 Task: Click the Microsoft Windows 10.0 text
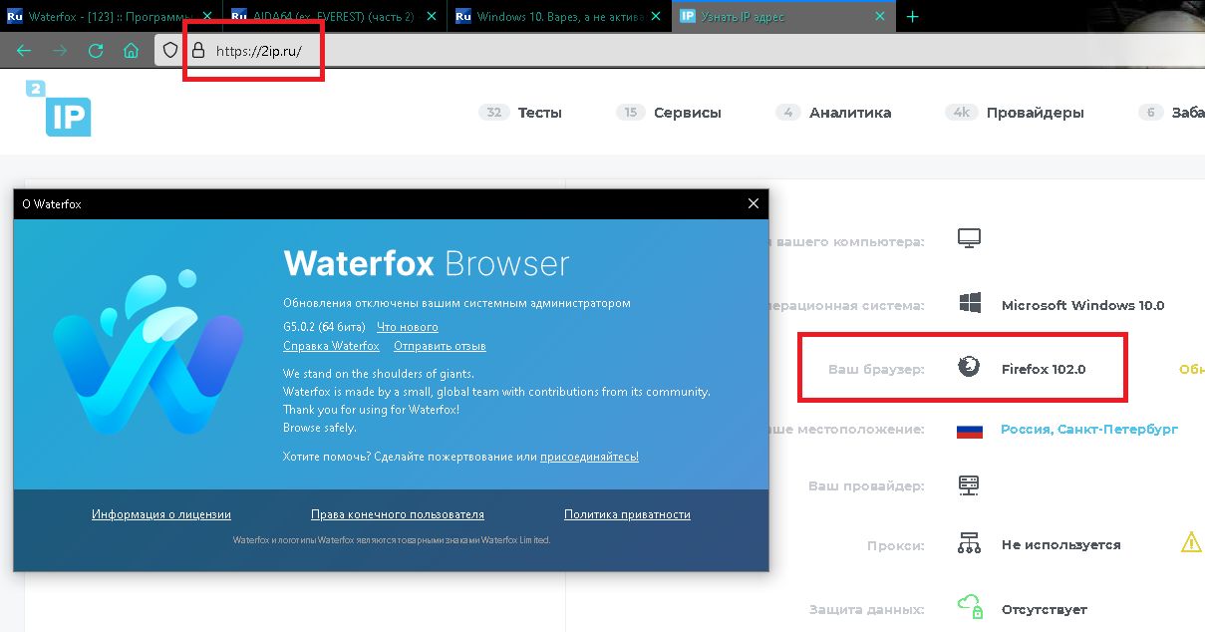[1082, 305]
